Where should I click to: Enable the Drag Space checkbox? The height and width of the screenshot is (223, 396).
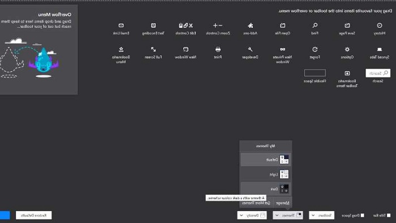pos(363,216)
